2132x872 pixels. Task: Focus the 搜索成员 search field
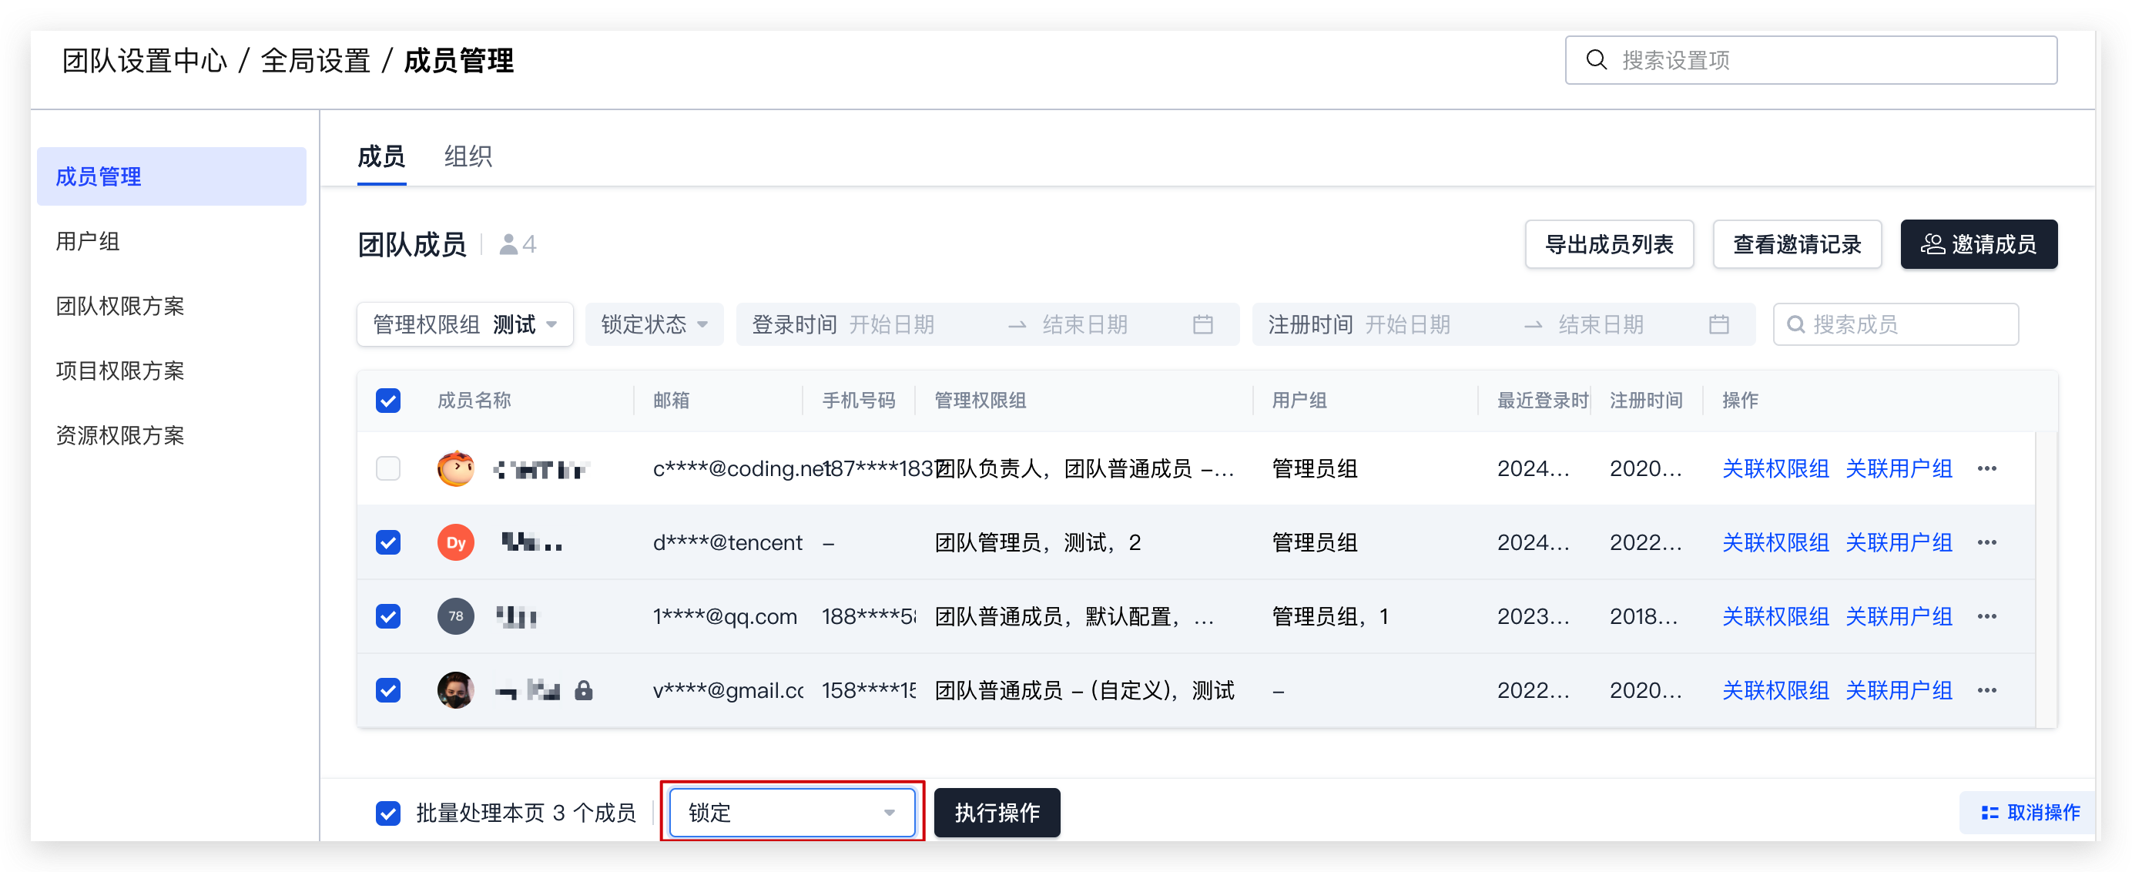pyautogui.click(x=1896, y=324)
